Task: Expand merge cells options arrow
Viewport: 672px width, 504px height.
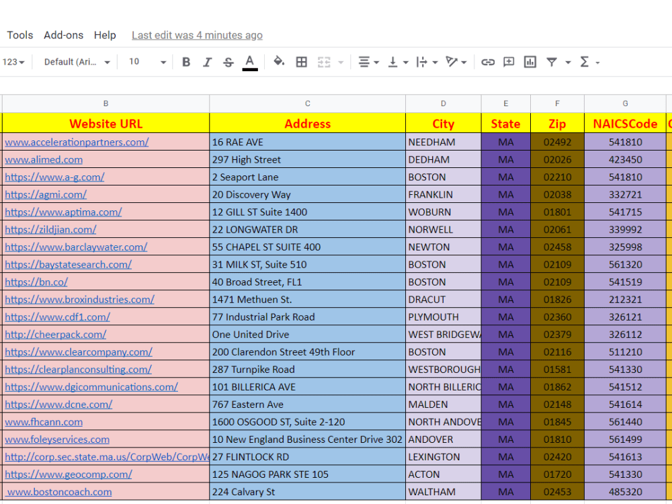Action: tap(341, 62)
